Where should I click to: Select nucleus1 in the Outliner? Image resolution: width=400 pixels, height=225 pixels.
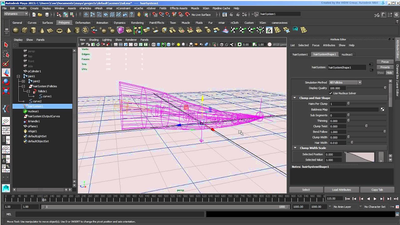pyautogui.click(x=33, y=111)
